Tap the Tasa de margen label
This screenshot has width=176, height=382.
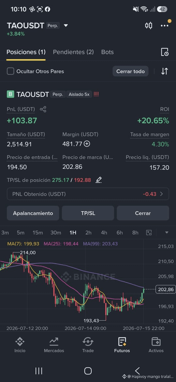[x=150, y=135]
